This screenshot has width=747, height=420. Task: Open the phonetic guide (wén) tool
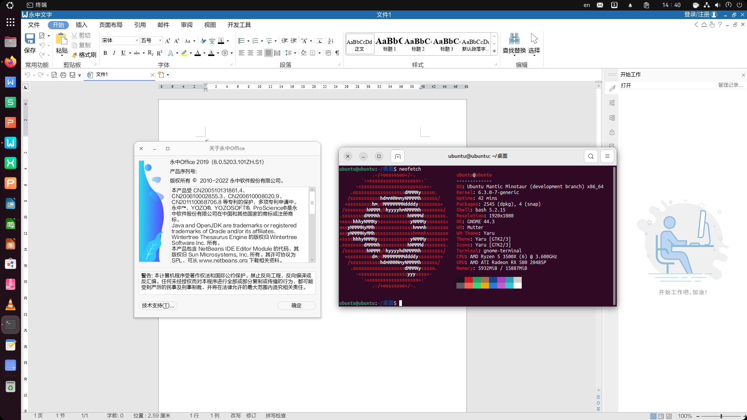(212, 41)
